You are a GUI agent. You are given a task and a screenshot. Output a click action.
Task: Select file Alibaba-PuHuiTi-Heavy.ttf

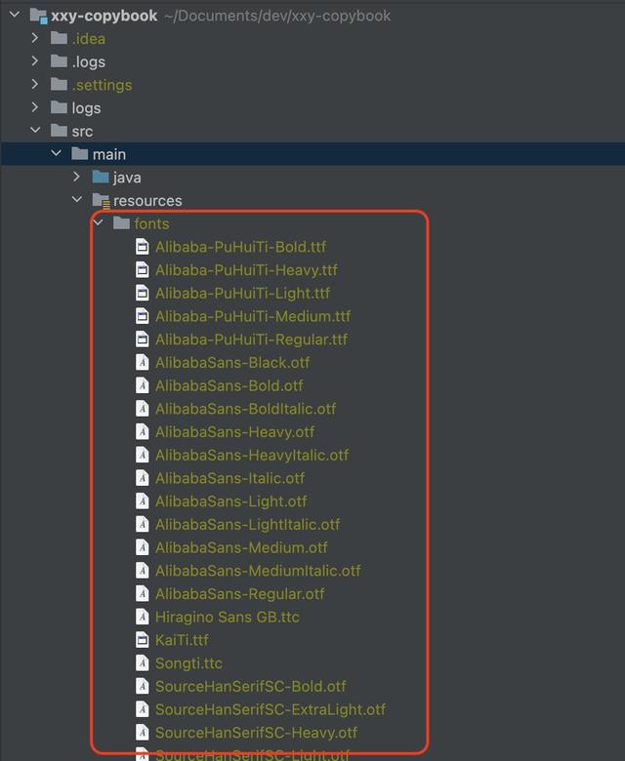[x=246, y=270]
